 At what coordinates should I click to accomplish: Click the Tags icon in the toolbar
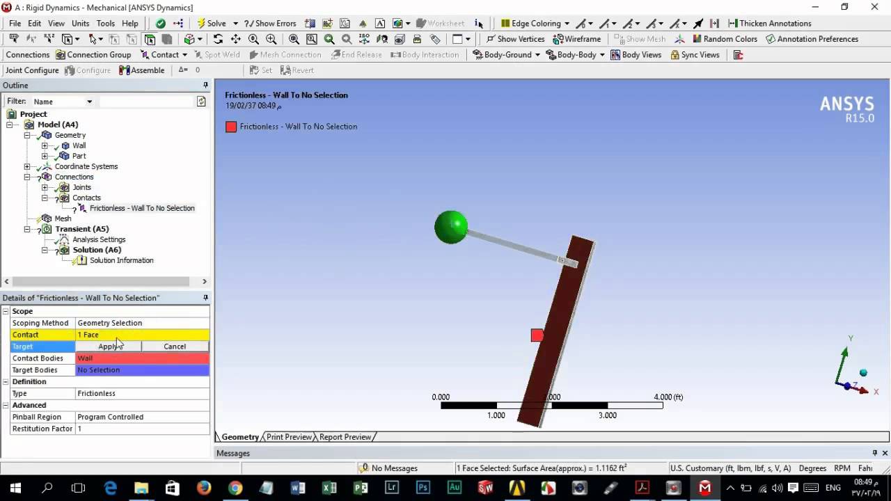tap(435, 39)
